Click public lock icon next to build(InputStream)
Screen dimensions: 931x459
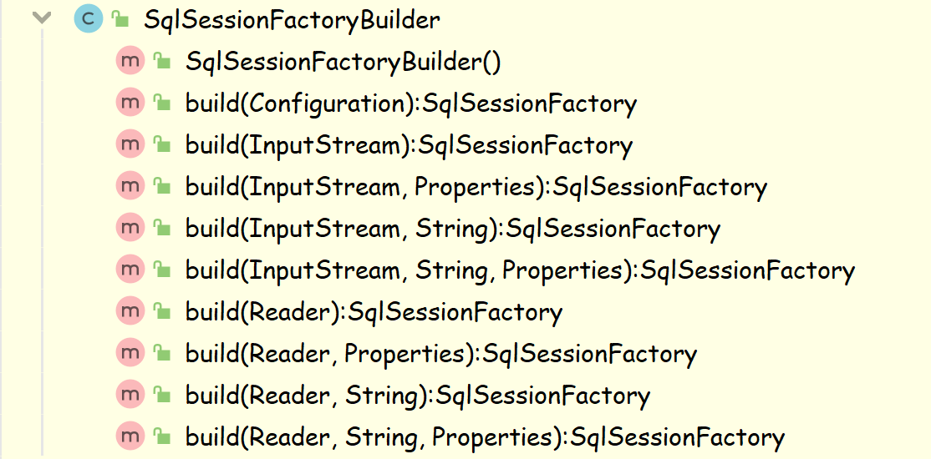pos(162,144)
